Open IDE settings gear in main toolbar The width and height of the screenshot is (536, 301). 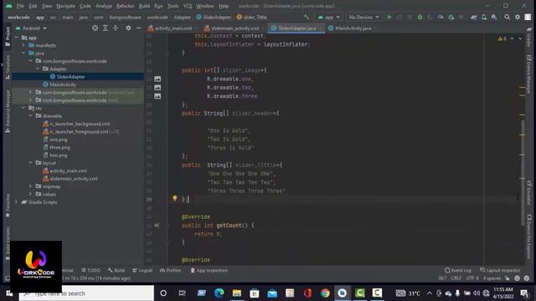pos(518,17)
